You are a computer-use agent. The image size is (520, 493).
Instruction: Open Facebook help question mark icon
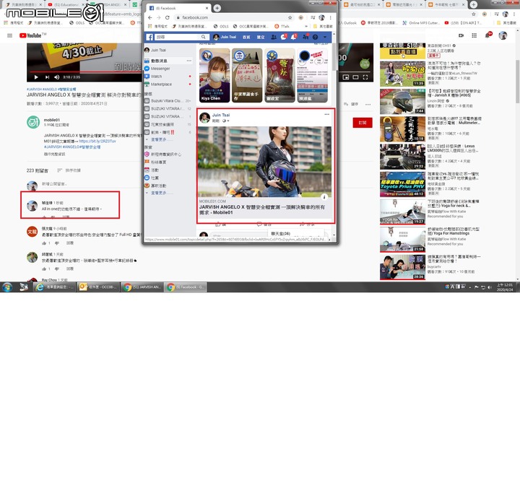click(x=315, y=37)
